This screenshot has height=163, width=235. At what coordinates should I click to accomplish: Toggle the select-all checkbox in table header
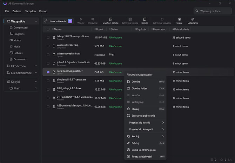48,30
